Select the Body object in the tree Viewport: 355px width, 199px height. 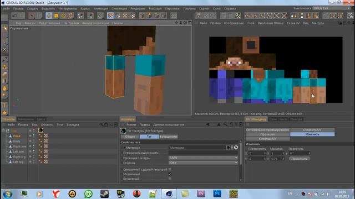click(x=17, y=141)
